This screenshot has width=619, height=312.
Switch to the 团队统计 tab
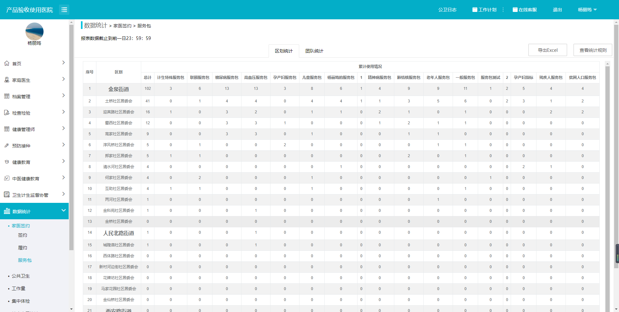(314, 51)
